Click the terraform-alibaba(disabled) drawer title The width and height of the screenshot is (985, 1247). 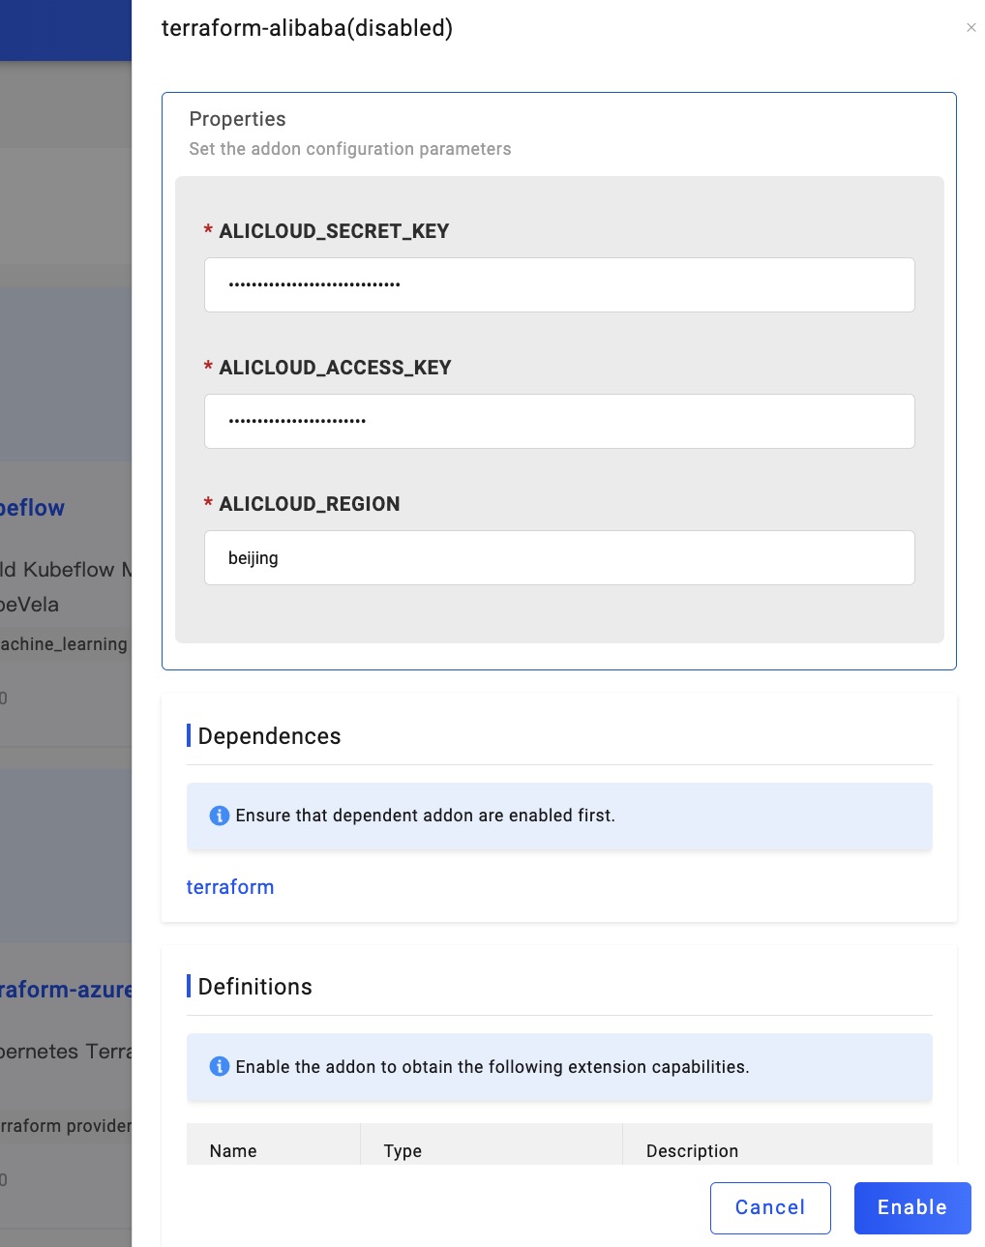[x=307, y=28]
